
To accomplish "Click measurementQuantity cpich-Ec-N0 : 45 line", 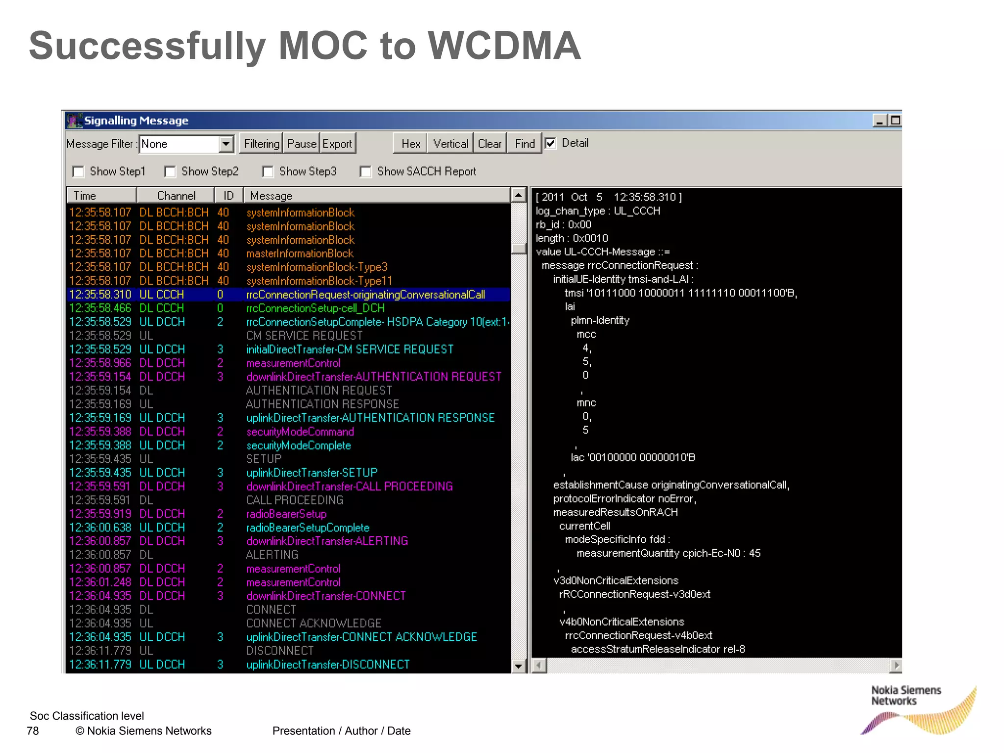I will point(669,553).
